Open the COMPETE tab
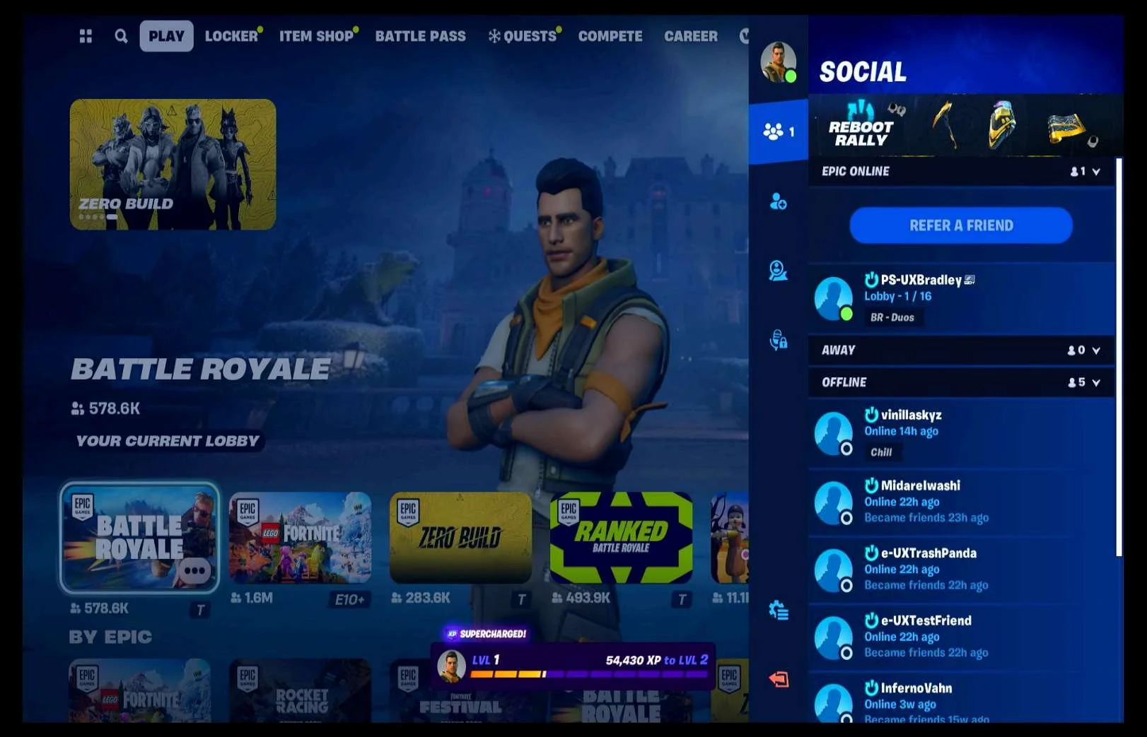Viewport: 1147px width, 737px height. coord(610,36)
